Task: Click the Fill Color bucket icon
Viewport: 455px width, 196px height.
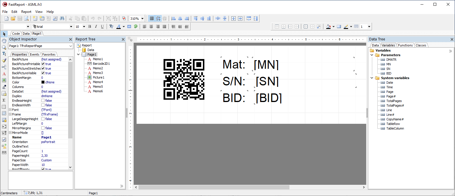Action: point(329,27)
